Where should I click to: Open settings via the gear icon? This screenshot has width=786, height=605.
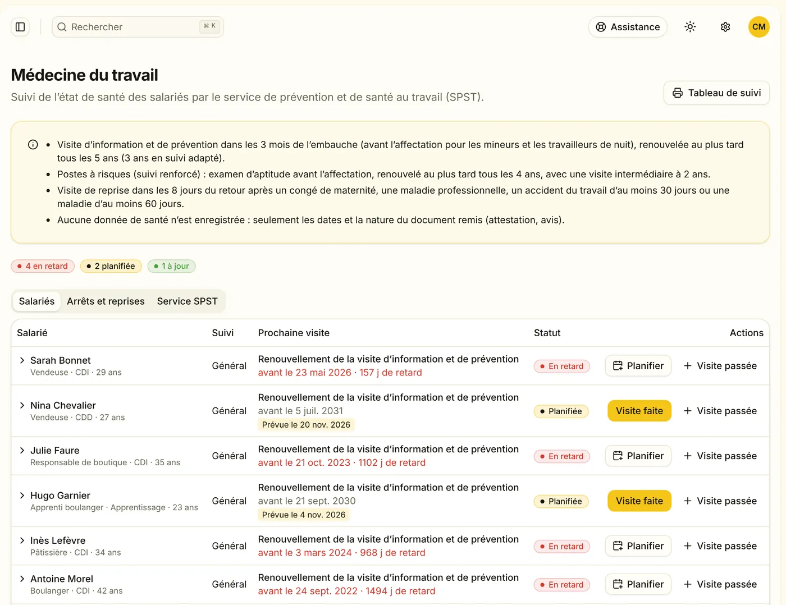725,27
